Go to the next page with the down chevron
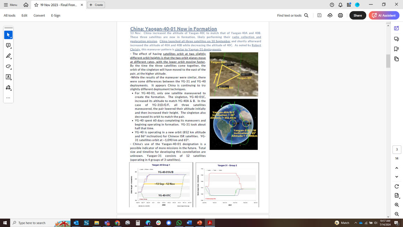This screenshot has width=403, height=227. 397,177
